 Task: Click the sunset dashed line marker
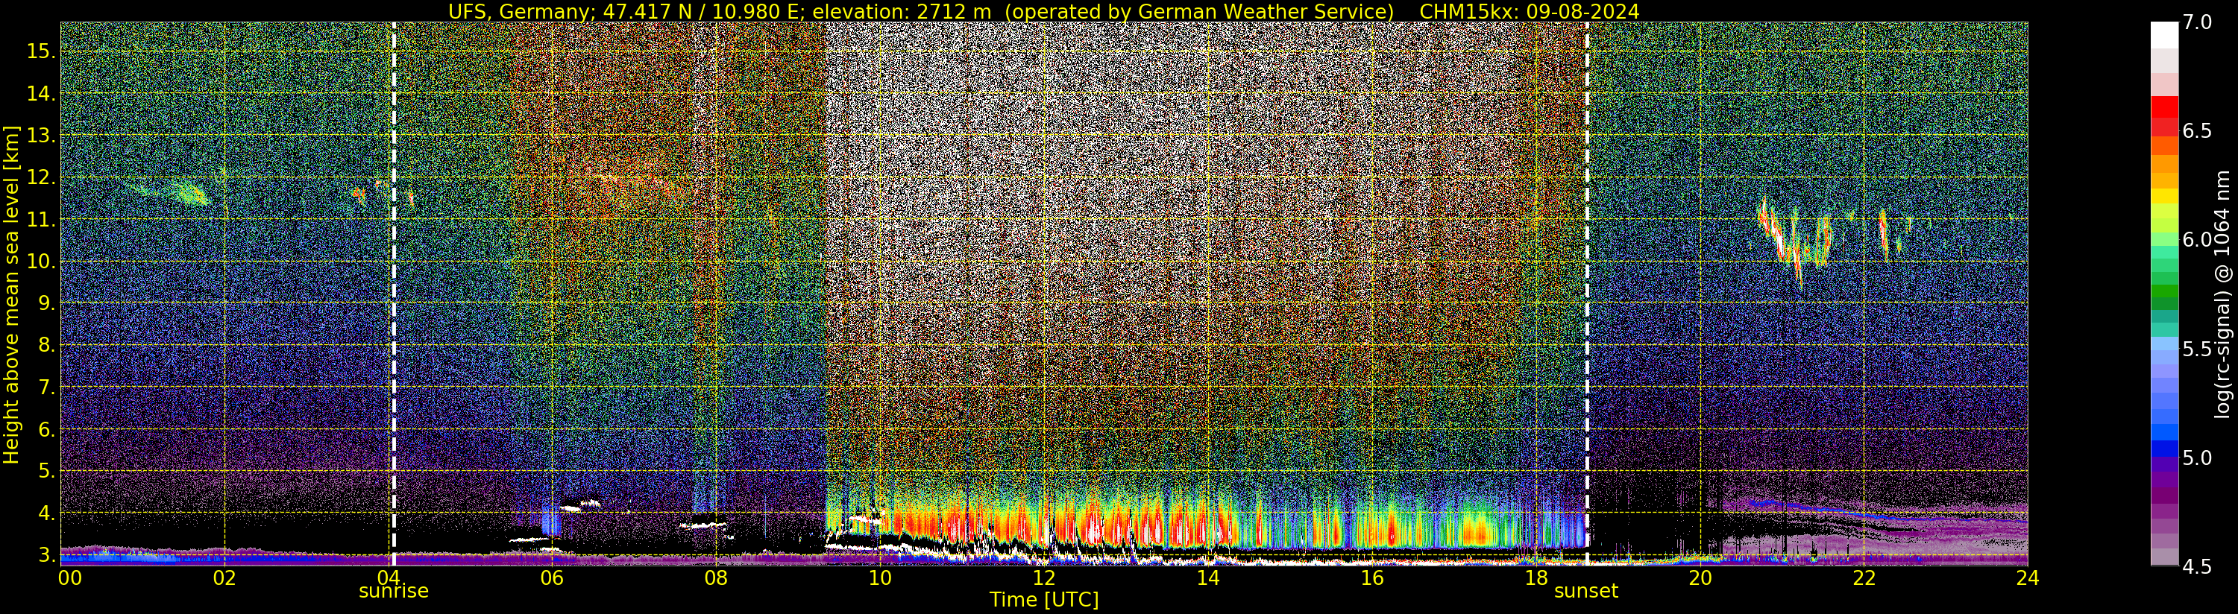(x=1587, y=294)
